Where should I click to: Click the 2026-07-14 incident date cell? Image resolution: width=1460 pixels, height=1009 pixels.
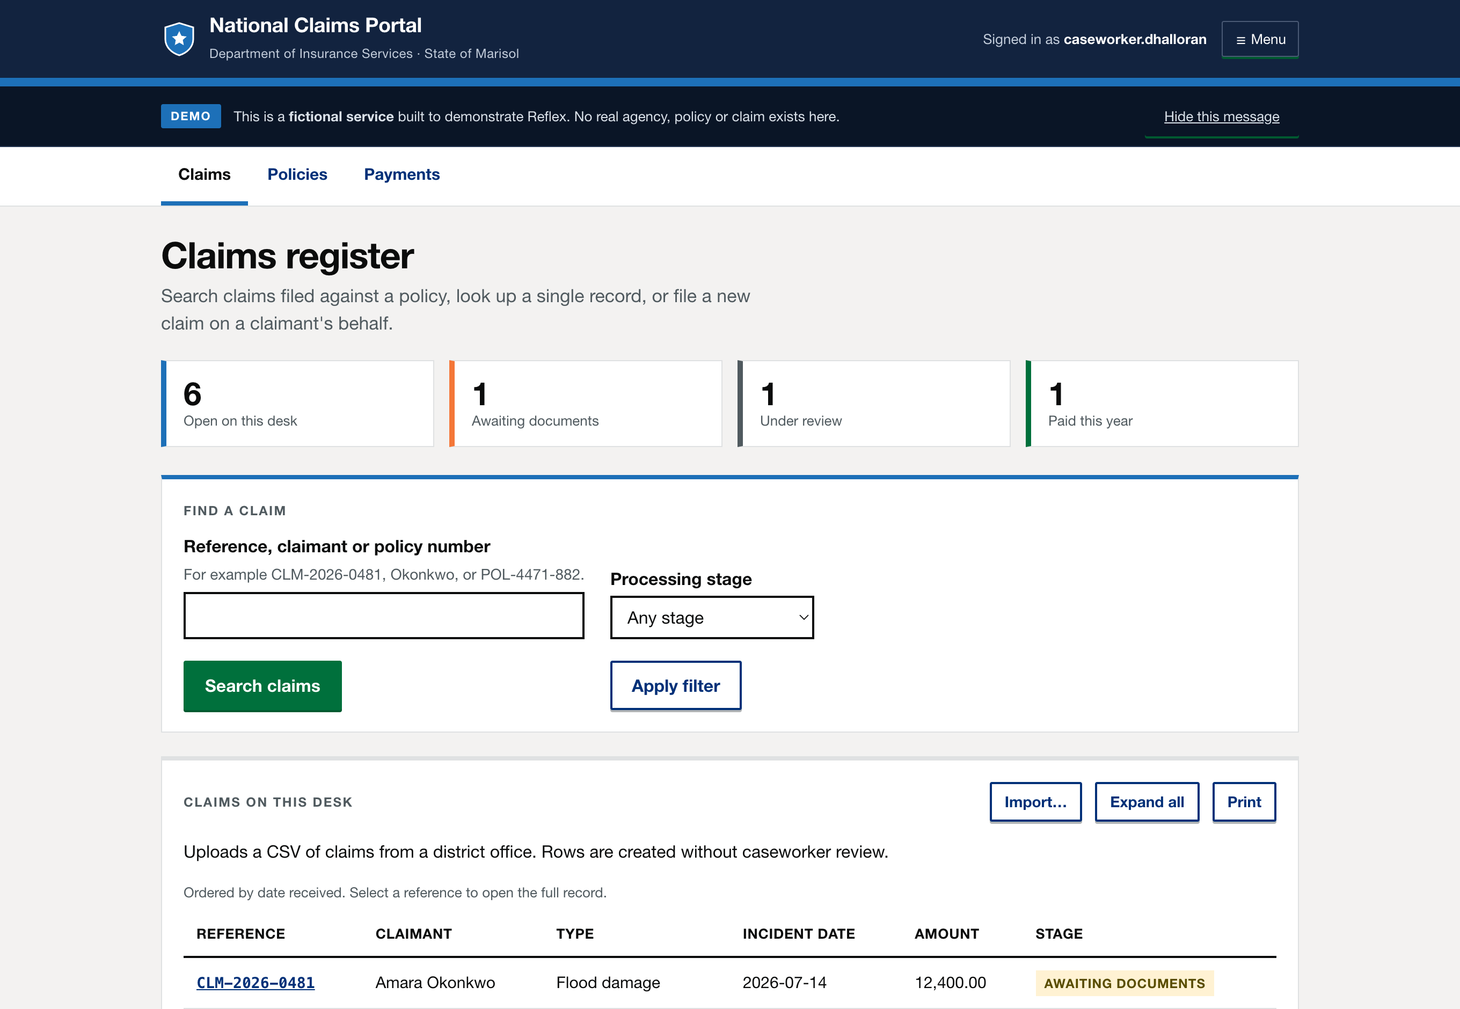pyautogui.click(x=784, y=983)
